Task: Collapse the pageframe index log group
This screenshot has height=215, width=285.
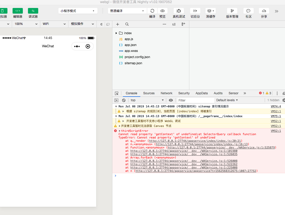Action: coord(116,116)
